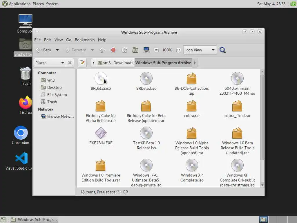Show later path buttons with the right arrow

point(195,63)
